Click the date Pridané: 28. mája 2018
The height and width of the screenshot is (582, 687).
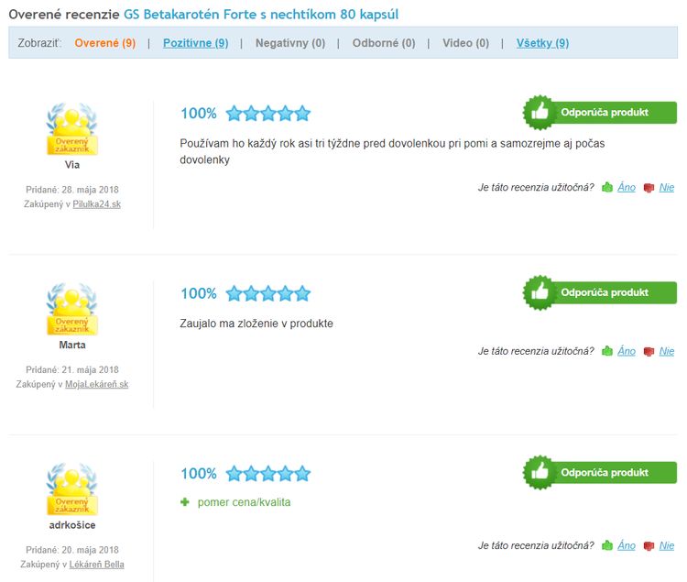[72, 190]
